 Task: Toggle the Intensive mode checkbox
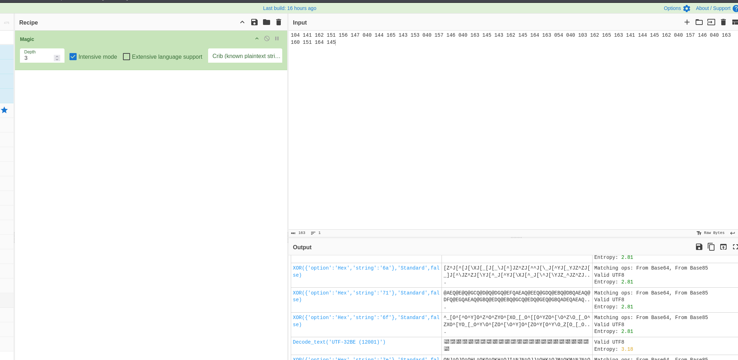73,57
